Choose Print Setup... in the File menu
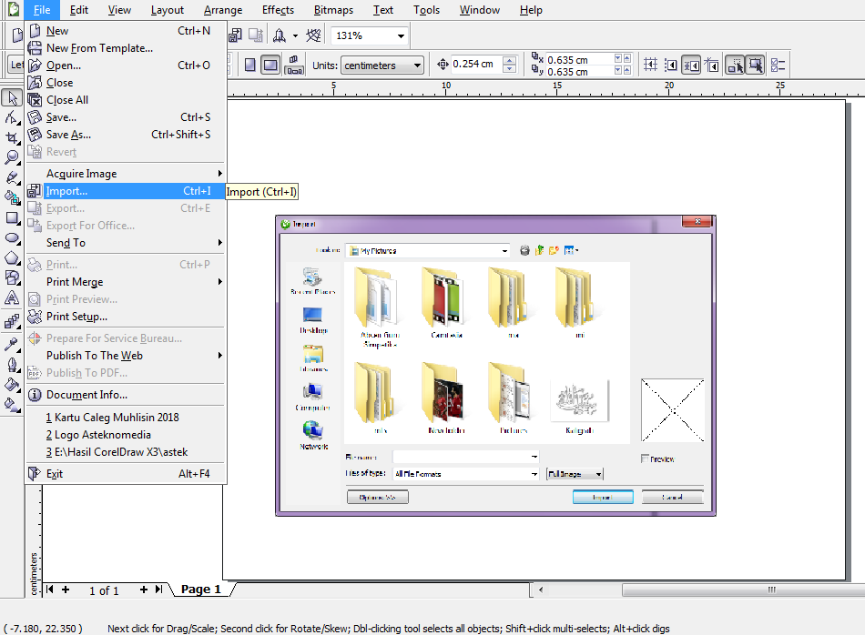This screenshot has width=865, height=635. coord(127,317)
